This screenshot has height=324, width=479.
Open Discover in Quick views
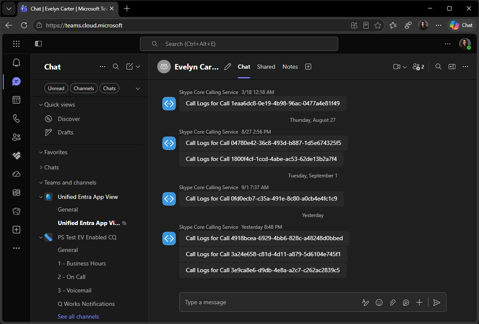tap(69, 119)
